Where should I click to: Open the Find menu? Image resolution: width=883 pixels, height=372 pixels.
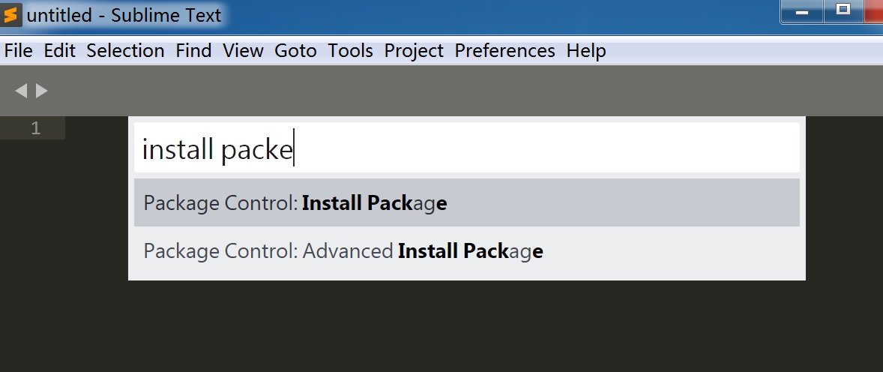[193, 51]
